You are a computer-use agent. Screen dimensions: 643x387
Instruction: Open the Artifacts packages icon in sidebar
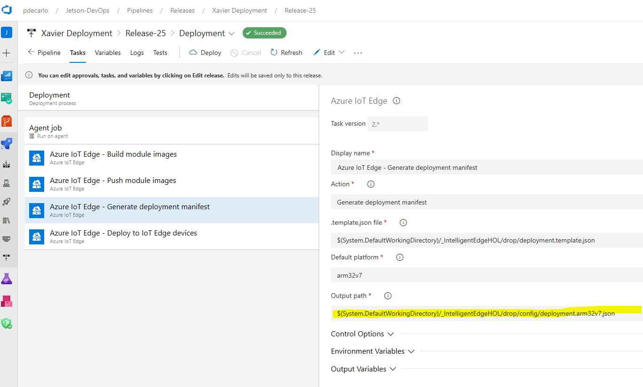click(x=7, y=301)
